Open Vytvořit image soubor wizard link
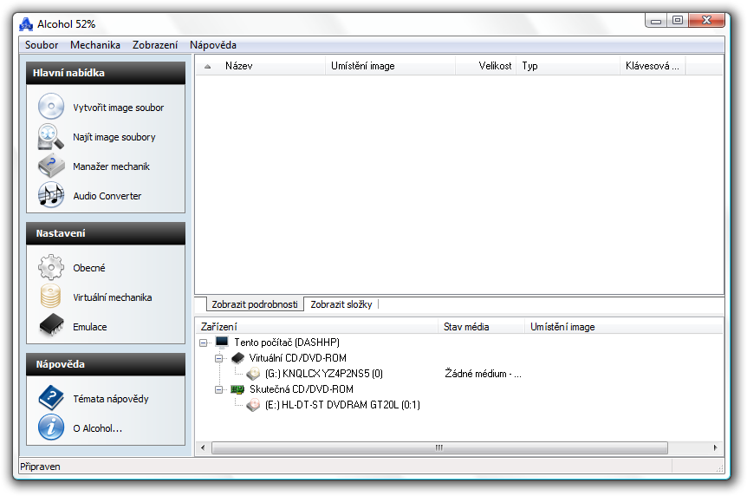Screen dimensions: 747x496 tap(118, 108)
